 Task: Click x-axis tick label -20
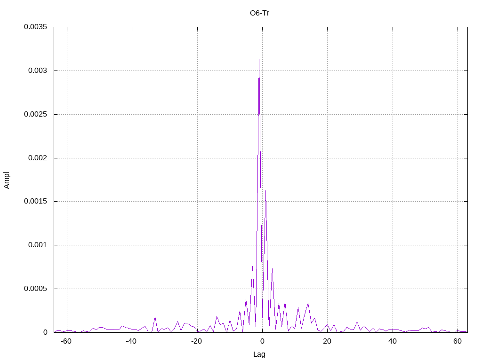tap(196, 341)
